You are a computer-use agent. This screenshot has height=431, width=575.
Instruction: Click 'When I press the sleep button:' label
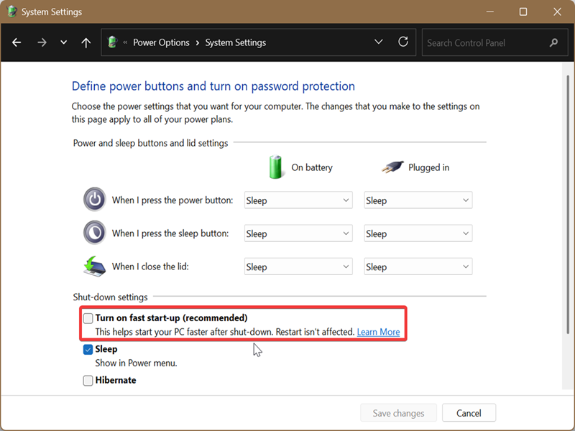(x=170, y=233)
